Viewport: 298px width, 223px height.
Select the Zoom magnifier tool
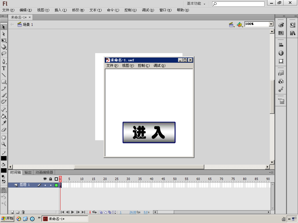(3, 144)
